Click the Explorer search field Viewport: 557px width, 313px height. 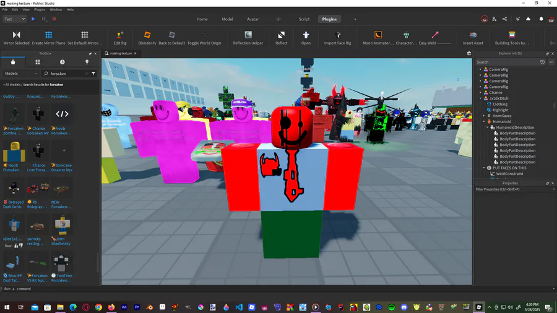[x=506, y=62]
